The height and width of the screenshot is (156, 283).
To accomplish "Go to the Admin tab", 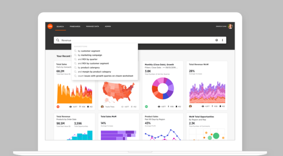I will (x=108, y=26).
